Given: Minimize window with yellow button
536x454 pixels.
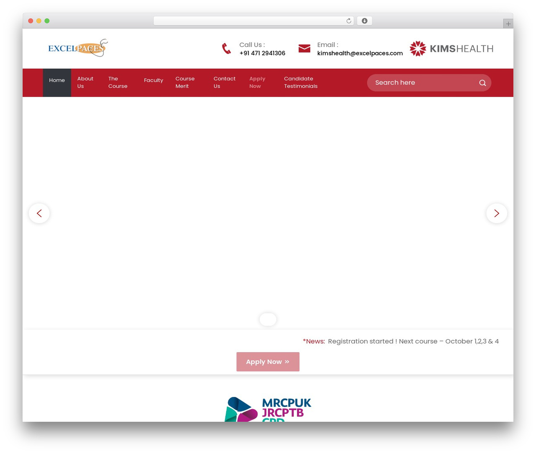Looking at the screenshot, I should (39, 21).
